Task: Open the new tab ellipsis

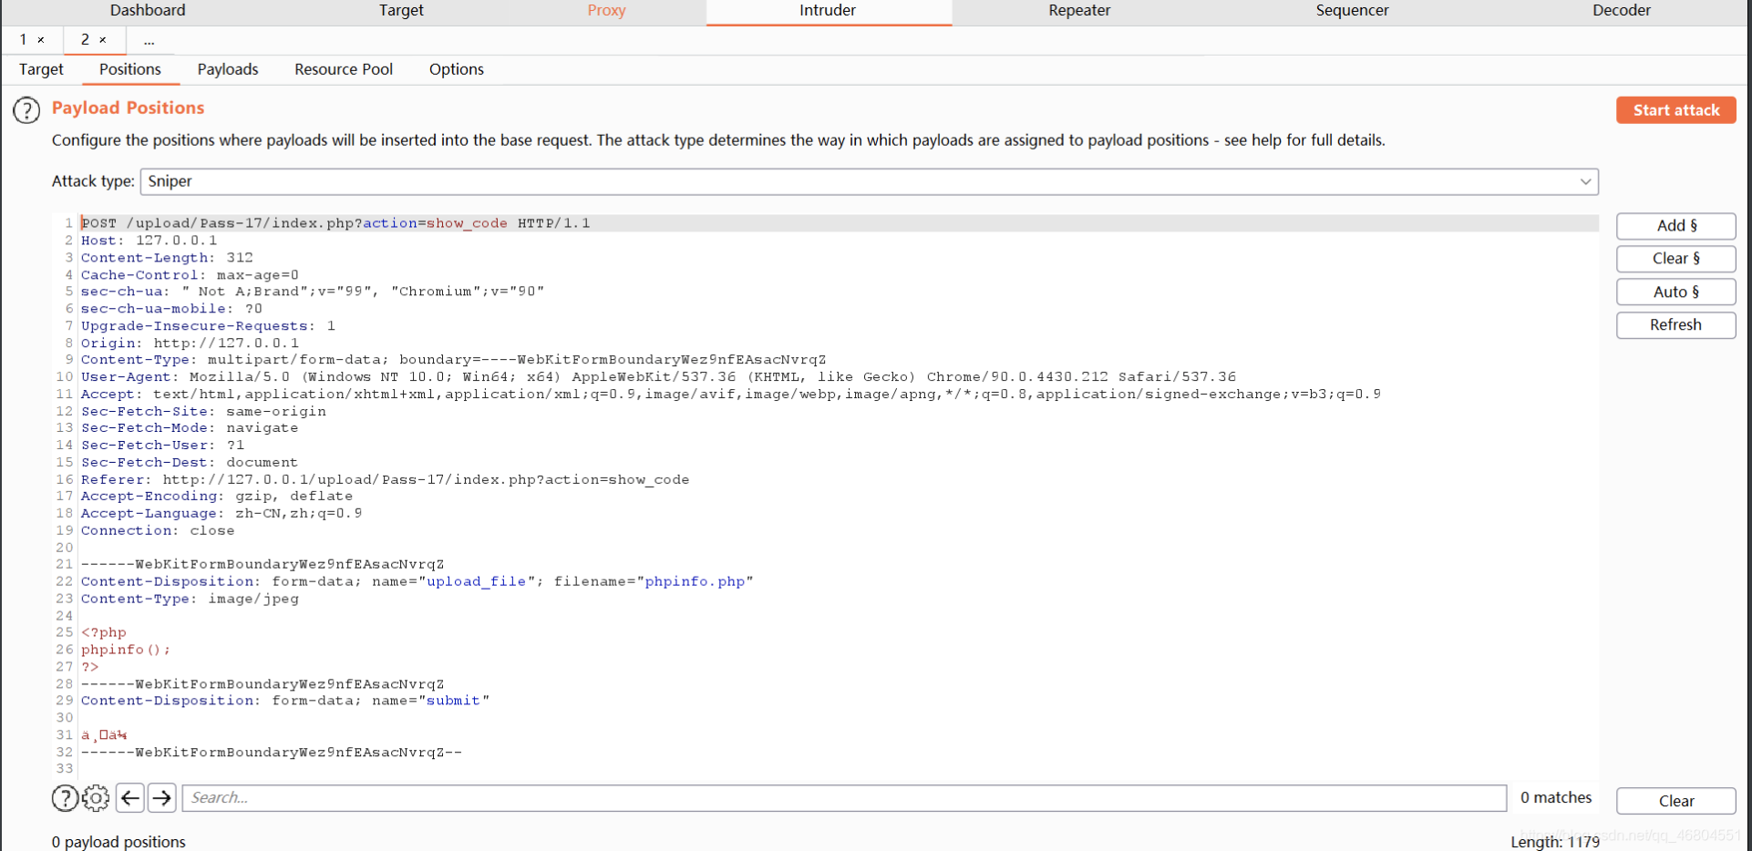Action: click(x=149, y=40)
